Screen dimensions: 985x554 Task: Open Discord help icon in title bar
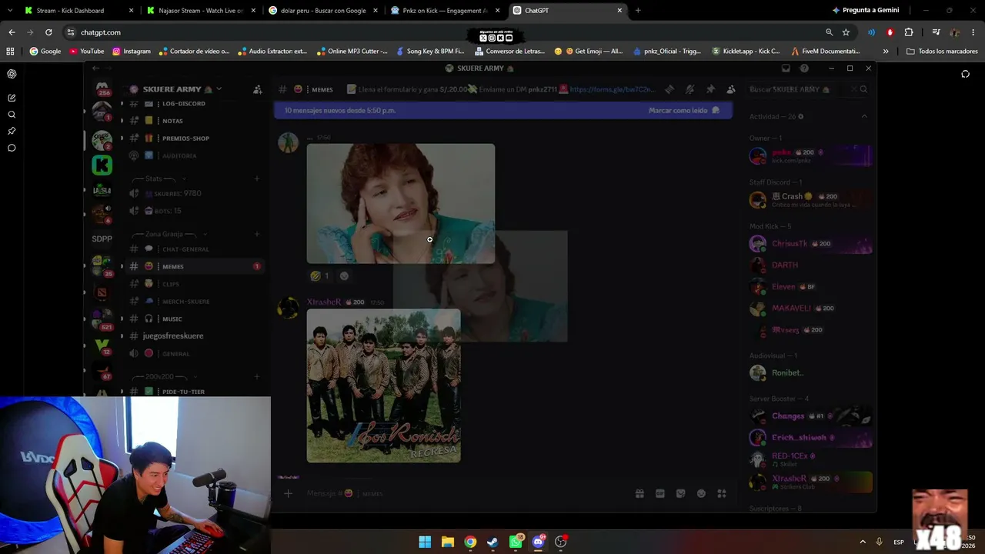[x=804, y=68]
